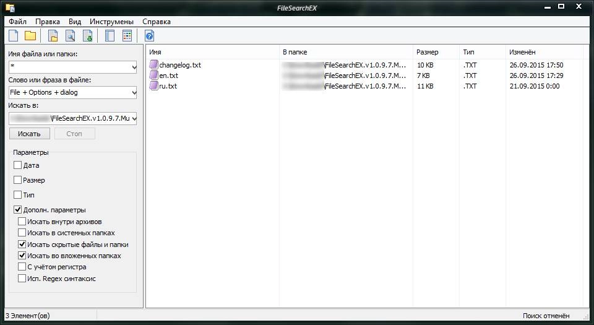Click the date 26.09.2015 17:29
Viewport: 594px width, 325px height.
coord(536,76)
